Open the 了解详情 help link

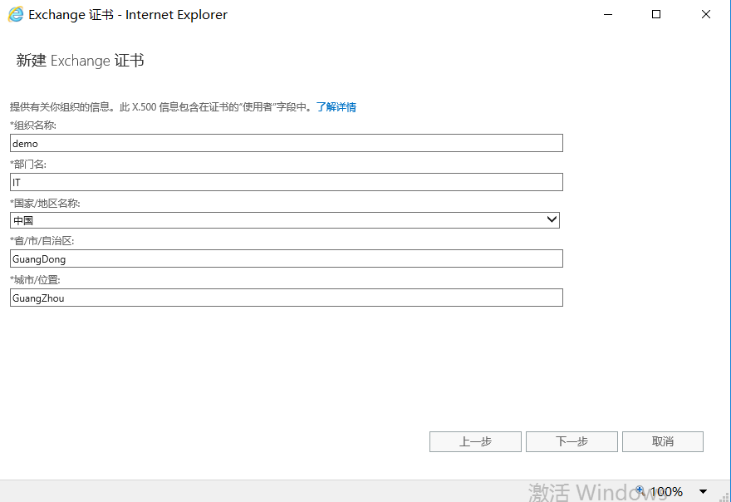pos(337,107)
